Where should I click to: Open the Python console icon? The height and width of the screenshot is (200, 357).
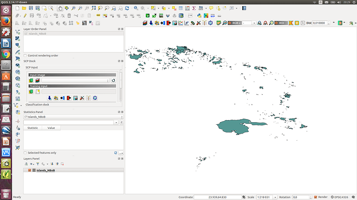[x=199, y=15]
